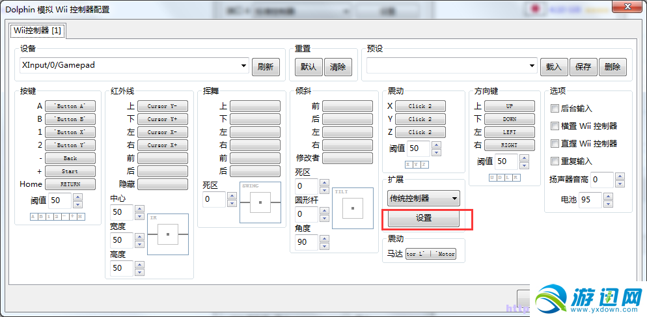Click the SWING preview box
647x317 pixels.
[x=260, y=202]
